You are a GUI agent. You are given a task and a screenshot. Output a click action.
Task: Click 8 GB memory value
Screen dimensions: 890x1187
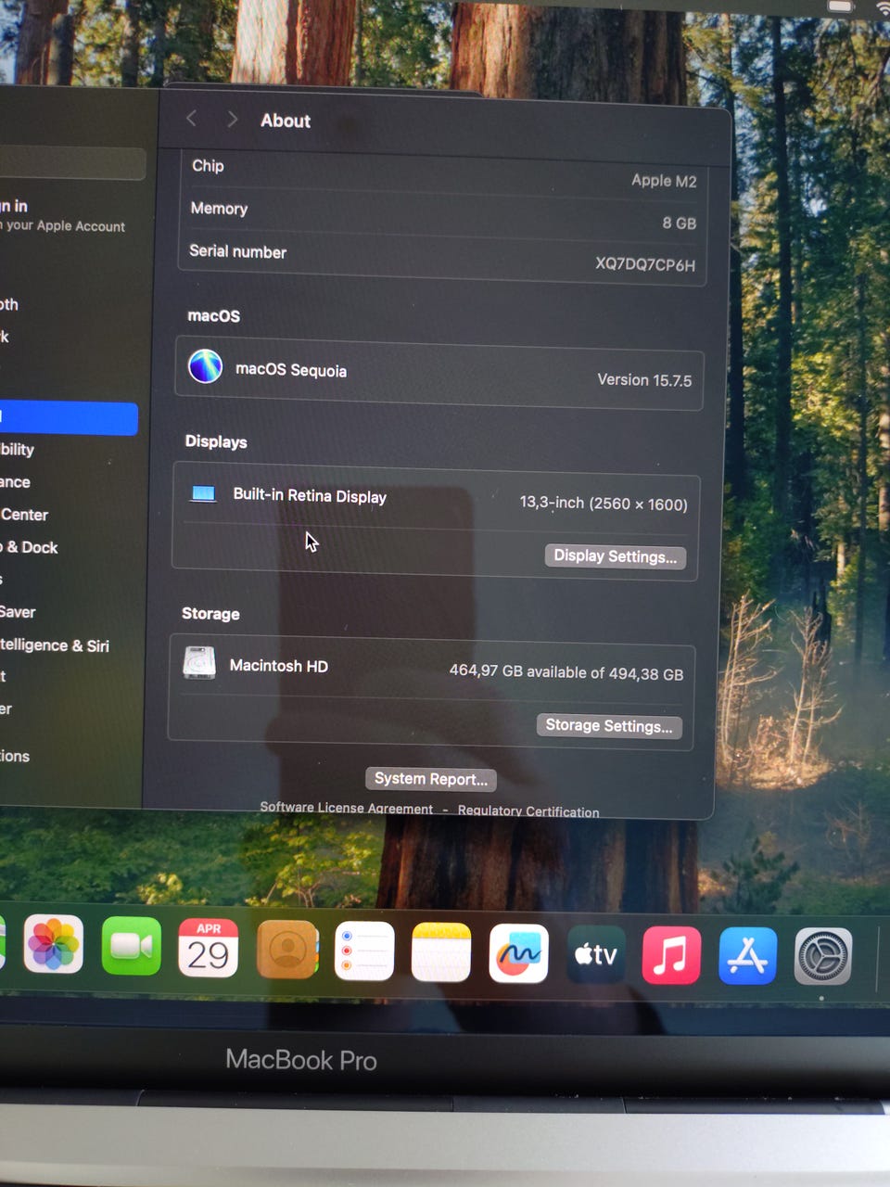(680, 223)
